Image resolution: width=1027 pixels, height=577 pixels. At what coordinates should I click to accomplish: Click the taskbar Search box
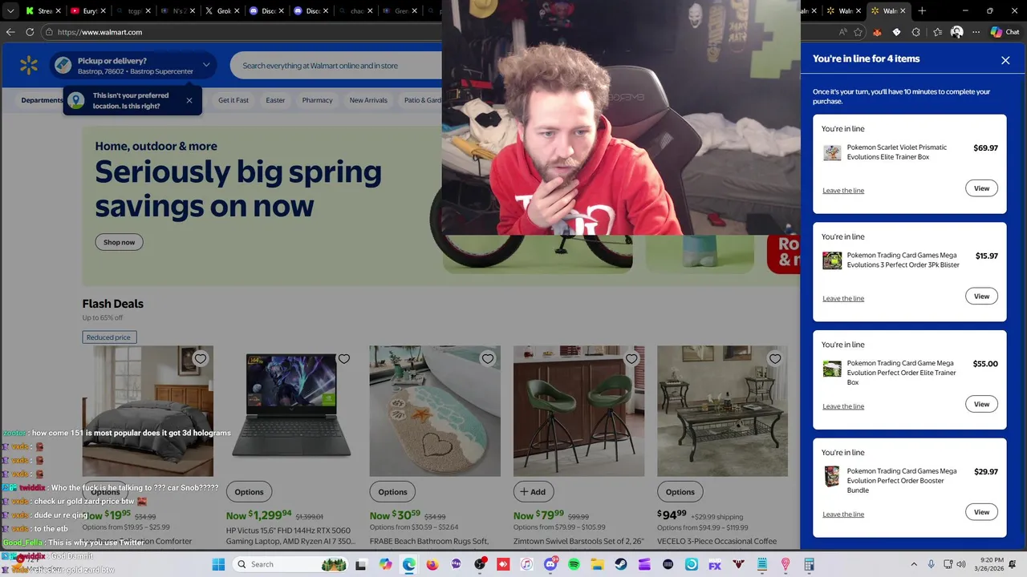pyautogui.click(x=290, y=564)
